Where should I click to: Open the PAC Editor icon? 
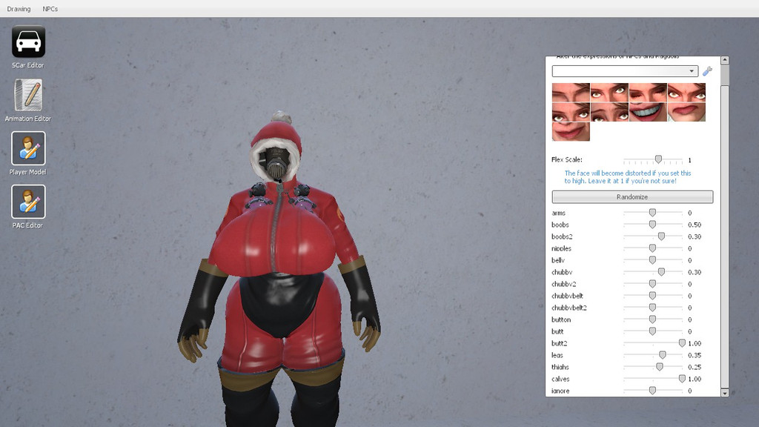pos(28,202)
